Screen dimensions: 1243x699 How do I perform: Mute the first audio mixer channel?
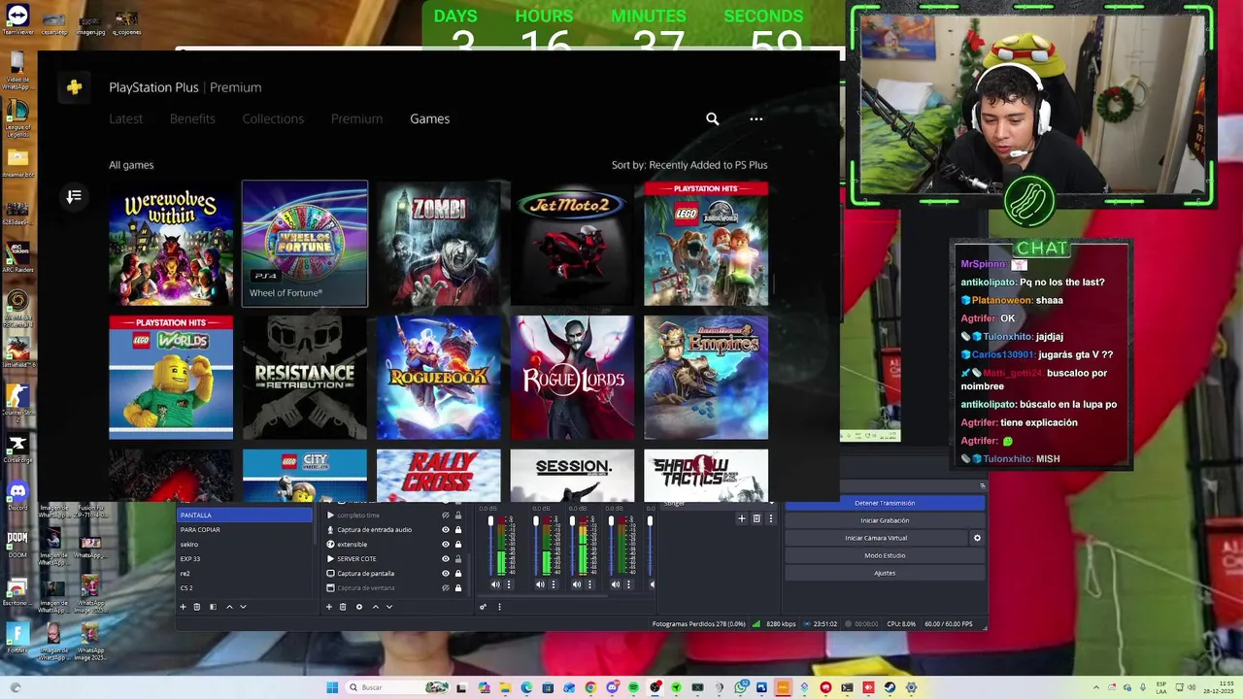point(495,584)
